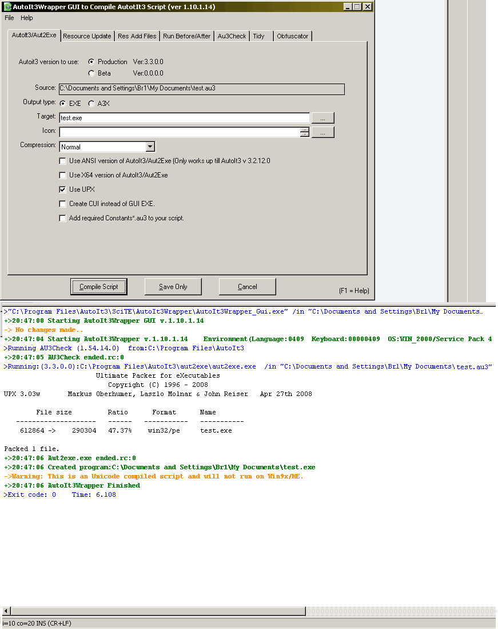The image size is (498, 629).
Task: Uncheck the Use UPX checkbox
Action: point(62,189)
